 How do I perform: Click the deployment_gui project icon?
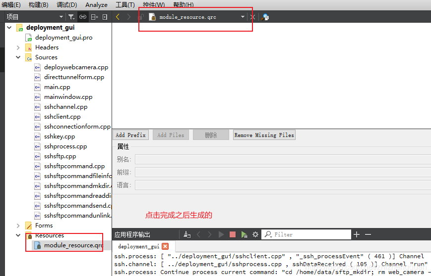[19, 28]
